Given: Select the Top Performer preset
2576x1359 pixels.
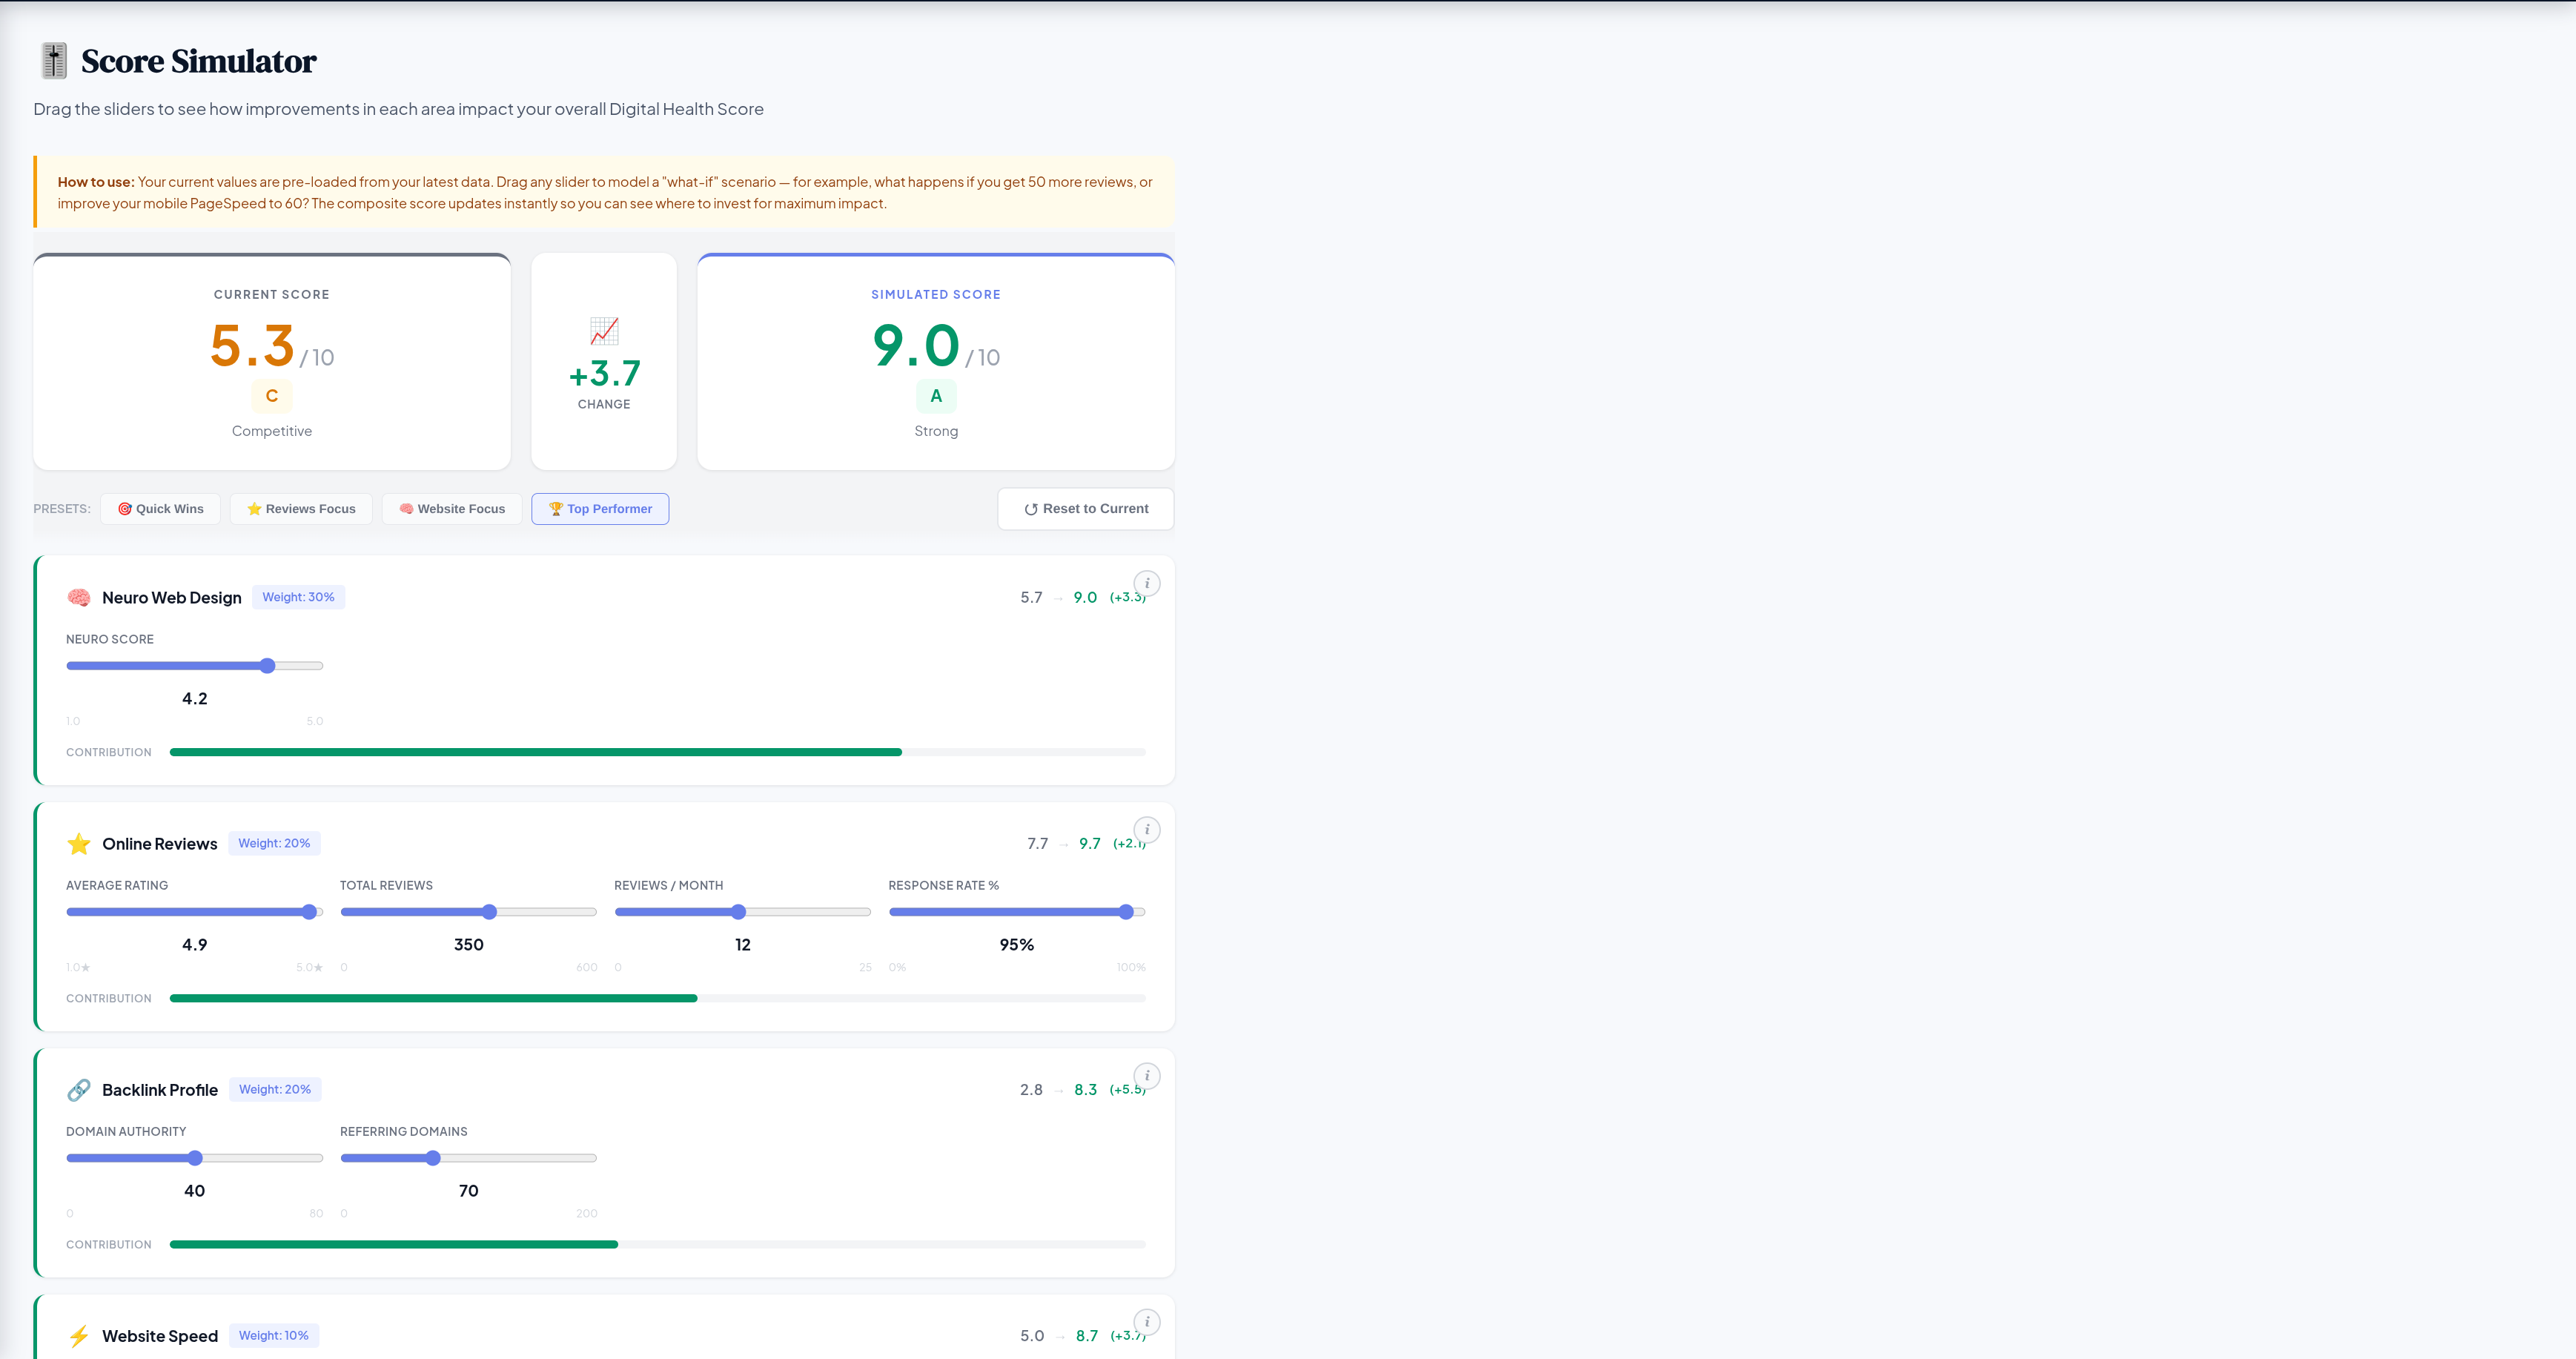Looking at the screenshot, I should pos(600,509).
